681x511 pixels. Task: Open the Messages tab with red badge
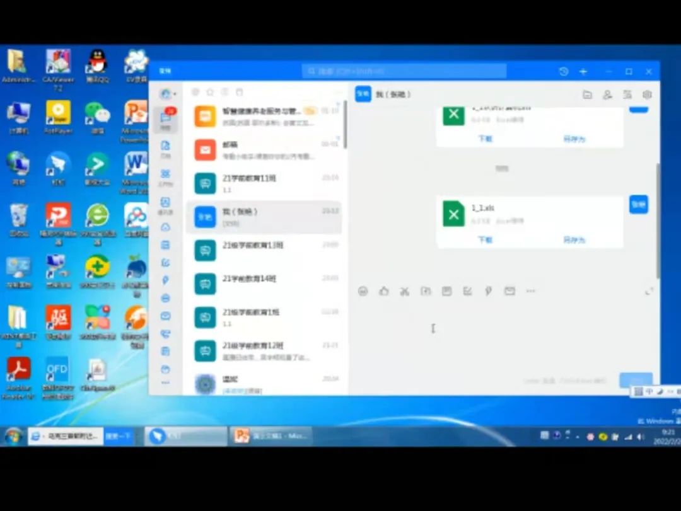165,119
